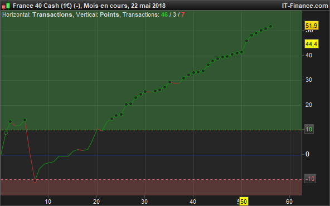Image resolution: width=330 pixels, height=206 pixels.
Task: Click the 60 label on horizontal axis
Action: pos(289,202)
